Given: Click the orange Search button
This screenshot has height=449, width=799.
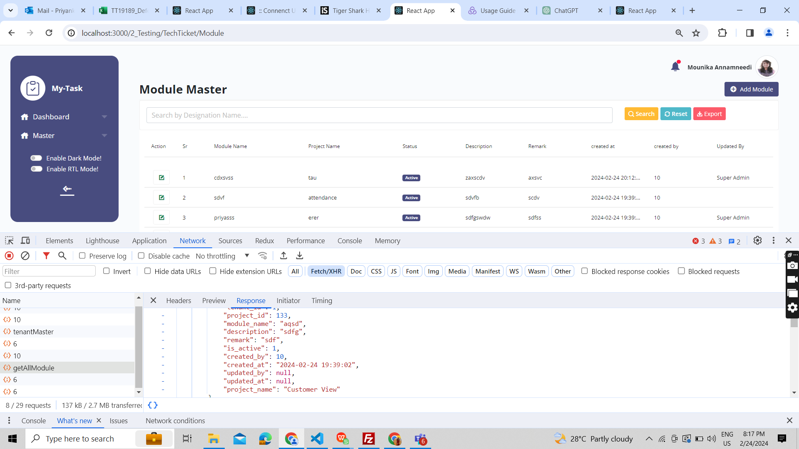Looking at the screenshot, I should [x=641, y=114].
